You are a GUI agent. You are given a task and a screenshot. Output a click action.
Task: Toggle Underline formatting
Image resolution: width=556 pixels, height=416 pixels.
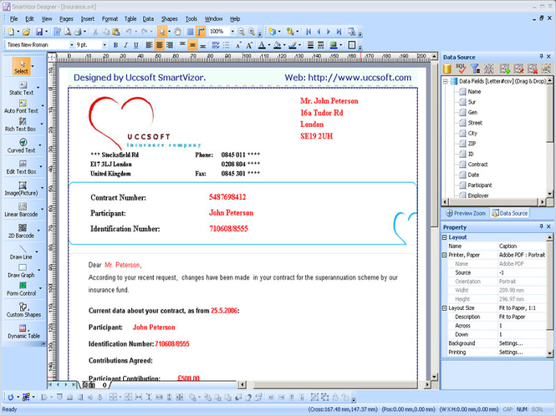pos(135,45)
